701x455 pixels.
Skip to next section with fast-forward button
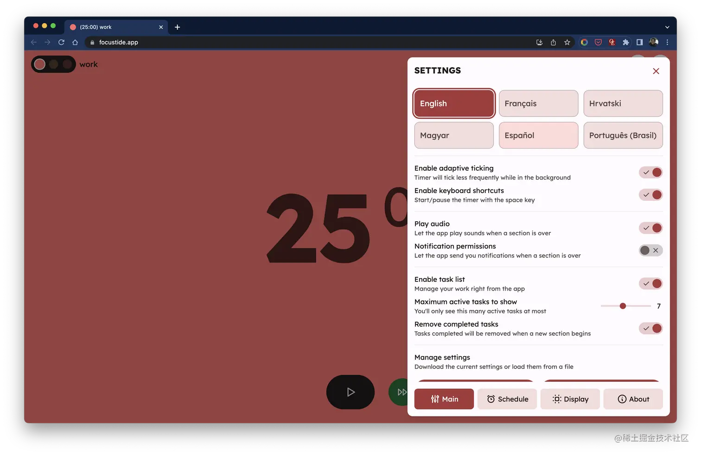click(x=399, y=392)
